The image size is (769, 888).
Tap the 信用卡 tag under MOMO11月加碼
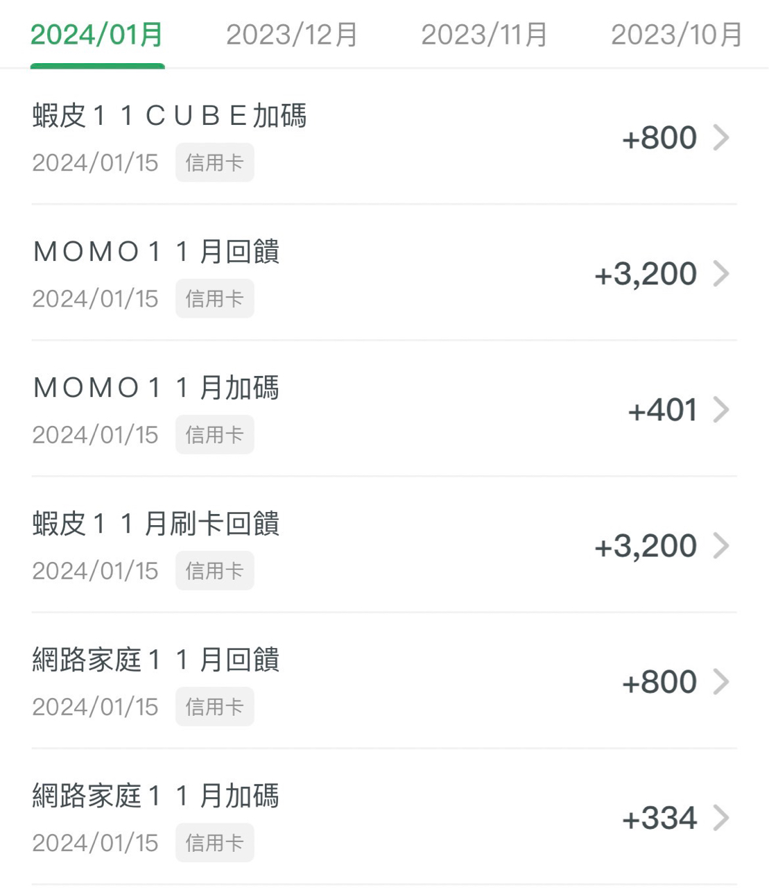click(x=214, y=434)
